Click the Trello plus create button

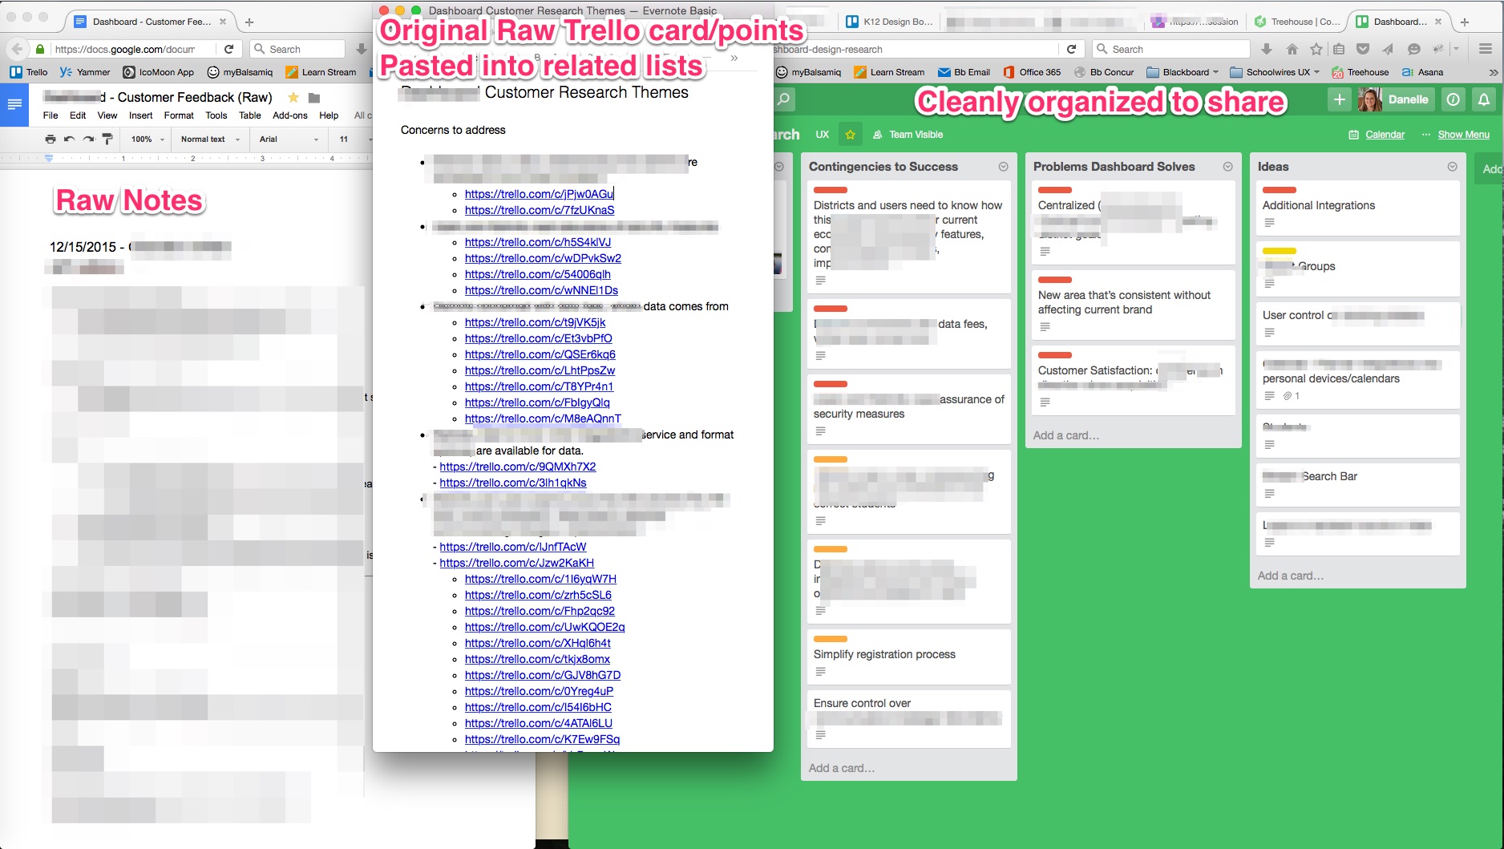click(x=1340, y=99)
